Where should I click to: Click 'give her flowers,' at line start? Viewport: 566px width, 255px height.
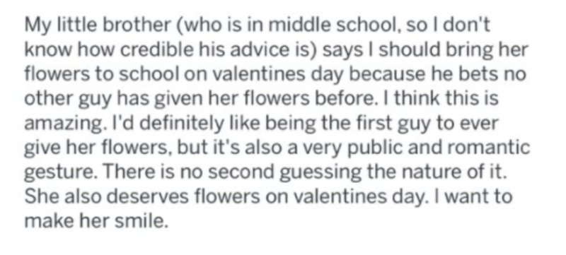97,148
